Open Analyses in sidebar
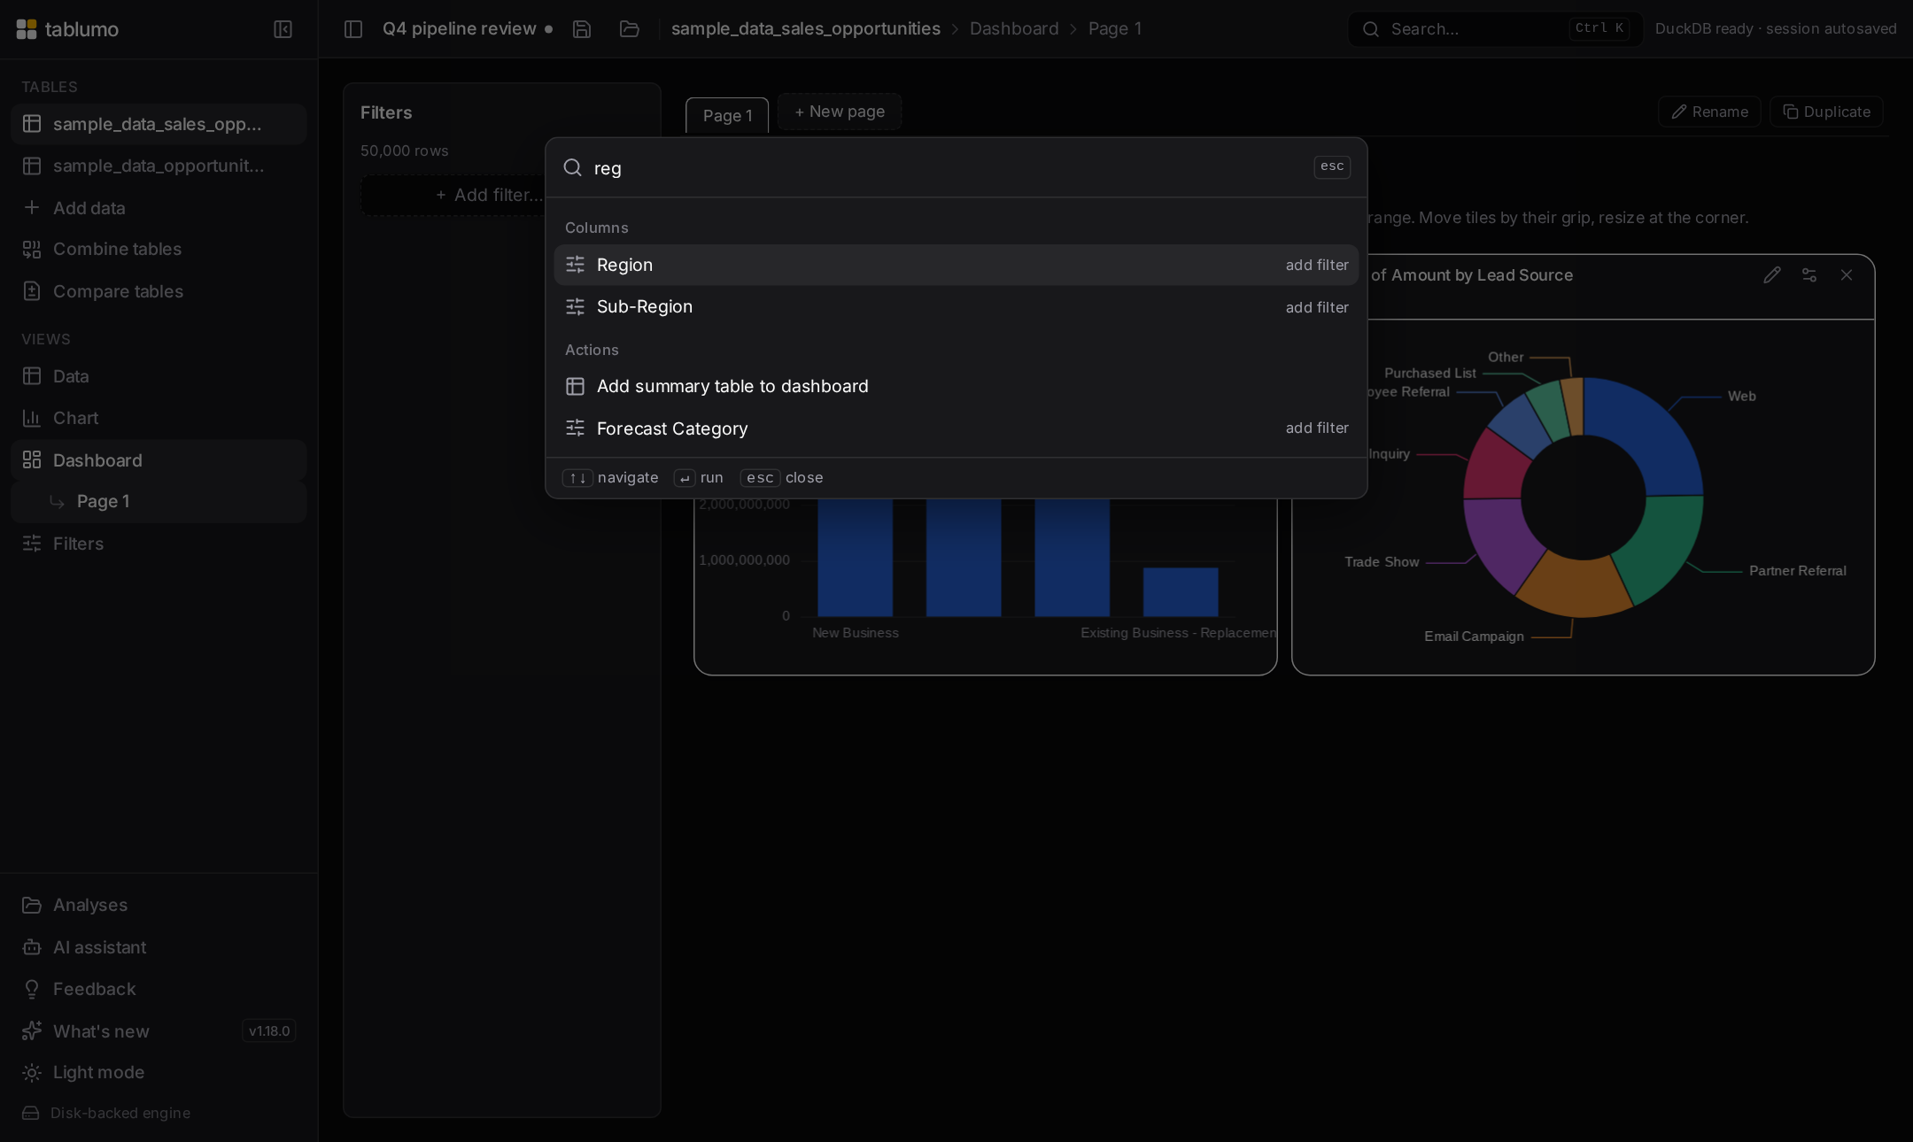Screen dimensions: 1913x1142 (159, 905)
